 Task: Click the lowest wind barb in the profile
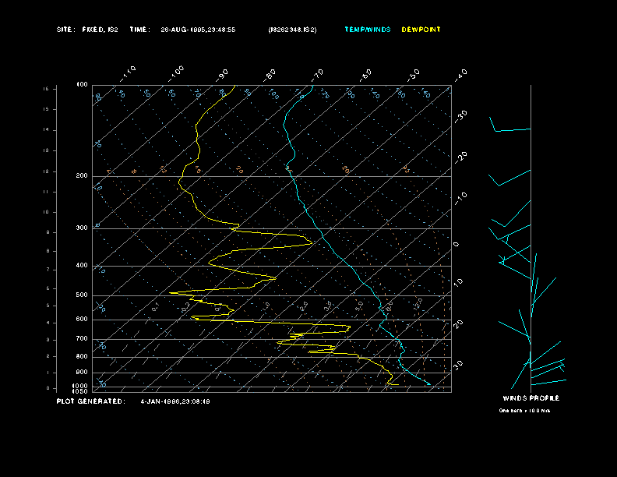pyautogui.click(x=548, y=382)
